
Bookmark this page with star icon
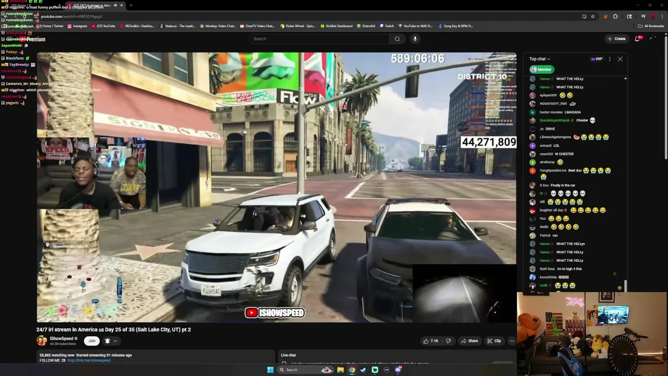[x=593, y=16]
